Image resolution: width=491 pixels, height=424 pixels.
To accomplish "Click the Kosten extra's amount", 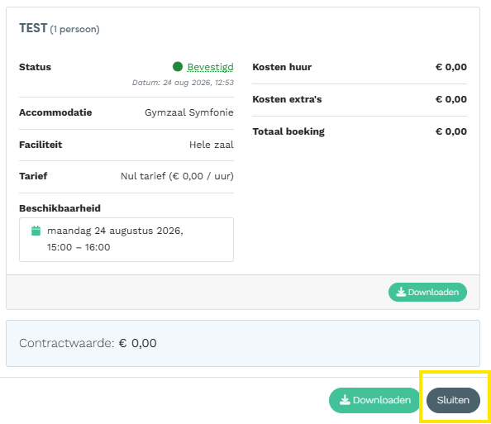I will [451, 99].
